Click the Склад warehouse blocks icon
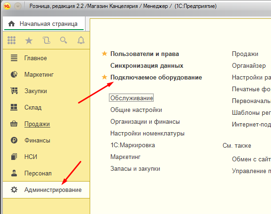Viewport: 271px width, 214px height. click(14, 107)
